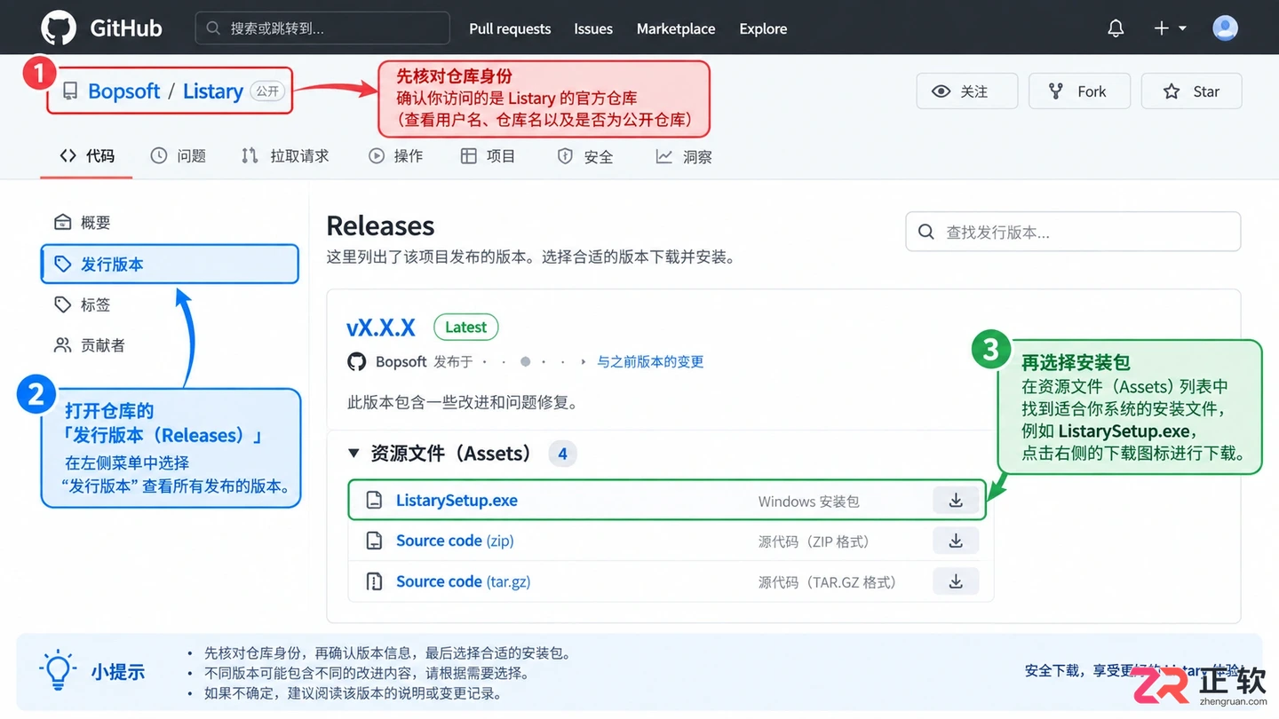The height and width of the screenshot is (719, 1279).
Task: Click the Latest badge
Action: click(x=466, y=328)
